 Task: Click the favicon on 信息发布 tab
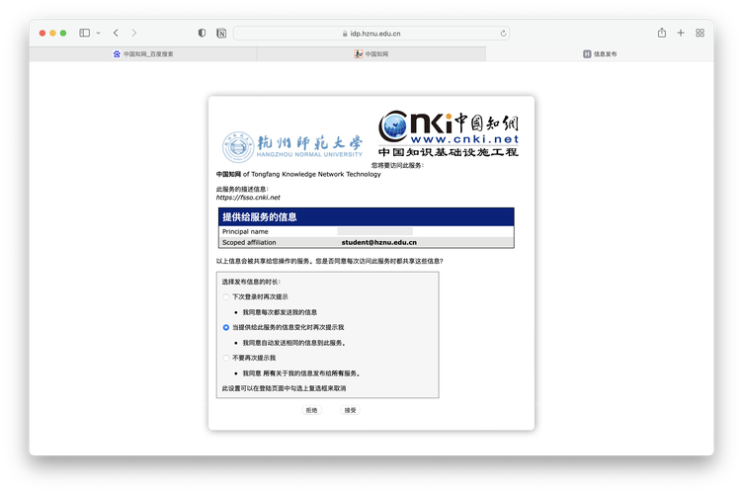point(587,54)
